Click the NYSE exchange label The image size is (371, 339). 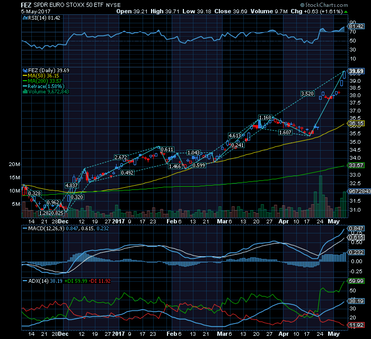113,5
